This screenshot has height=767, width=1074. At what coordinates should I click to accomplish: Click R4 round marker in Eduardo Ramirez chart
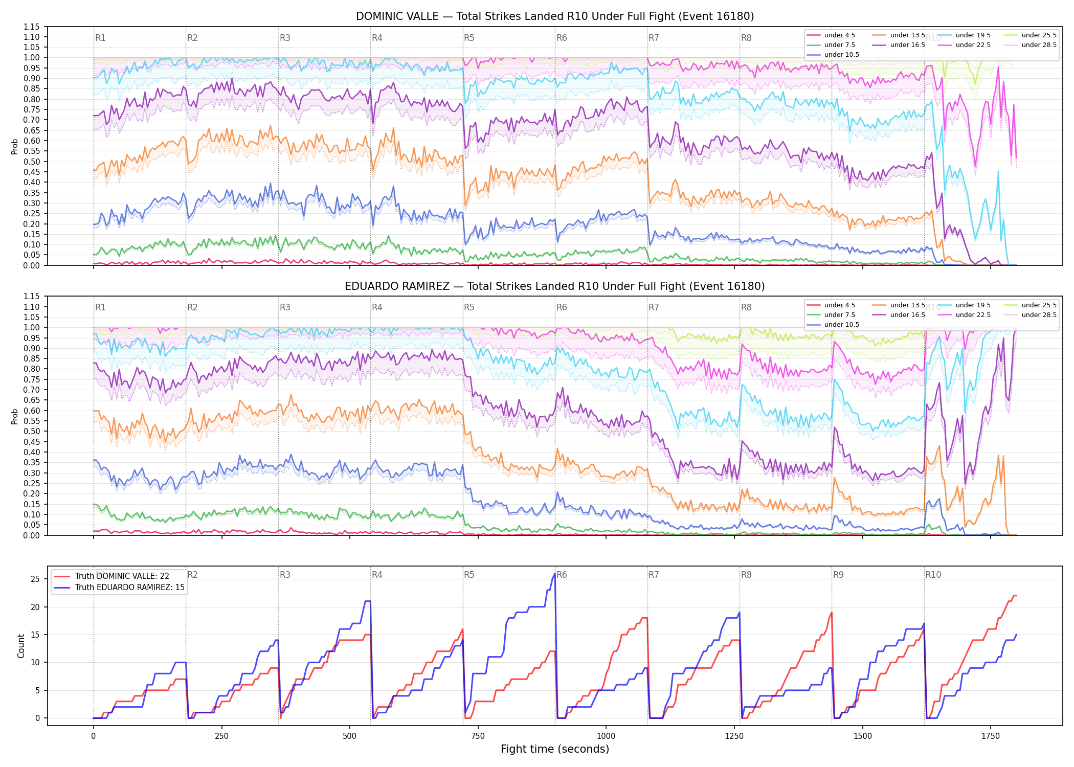(377, 307)
